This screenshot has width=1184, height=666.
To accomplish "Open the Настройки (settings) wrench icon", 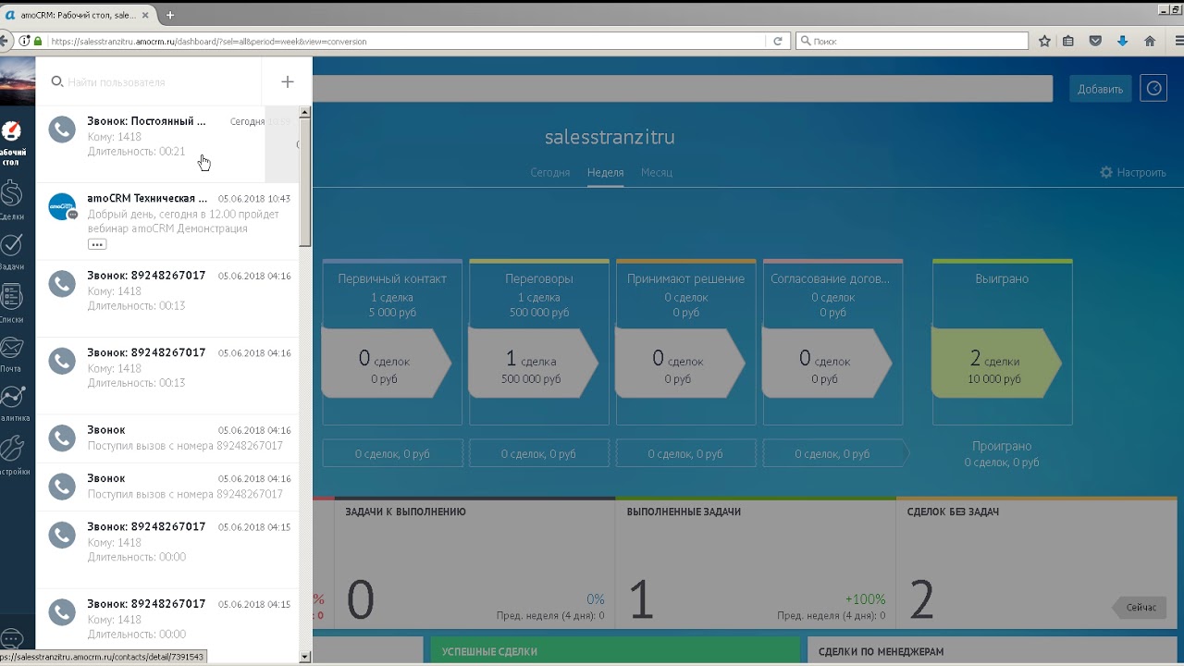I will (11, 449).
